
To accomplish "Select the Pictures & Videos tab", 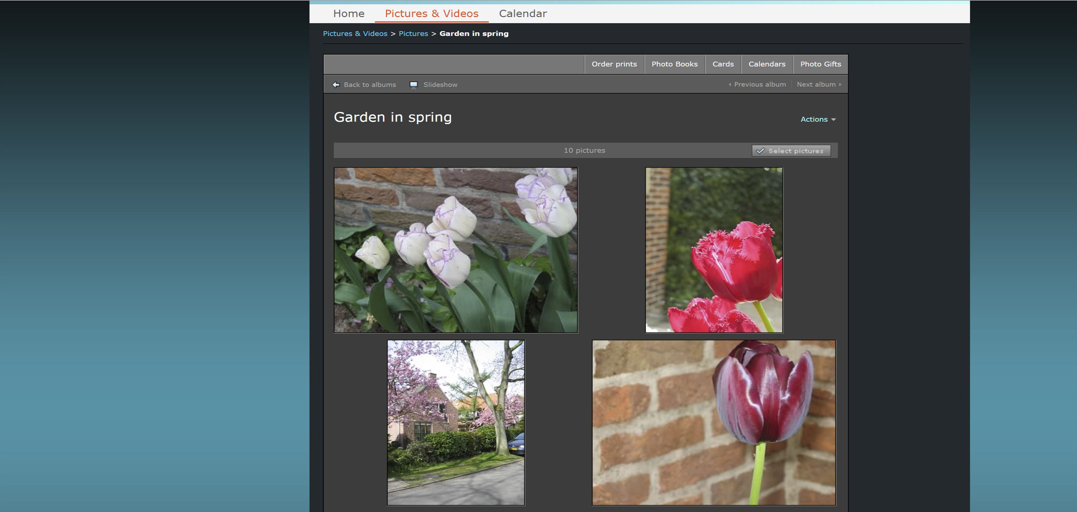I will [431, 13].
